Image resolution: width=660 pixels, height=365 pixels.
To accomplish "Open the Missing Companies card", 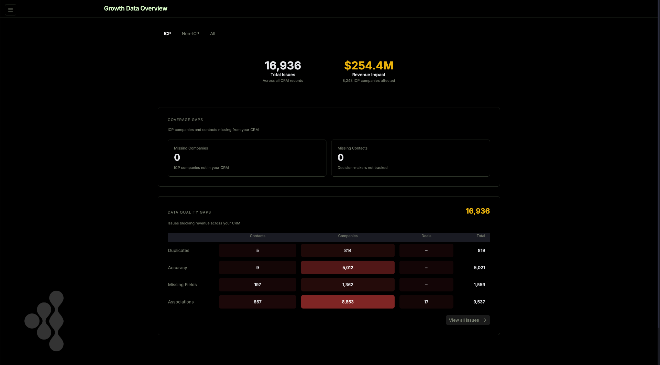I will pyautogui.click(x=247, y=158).
